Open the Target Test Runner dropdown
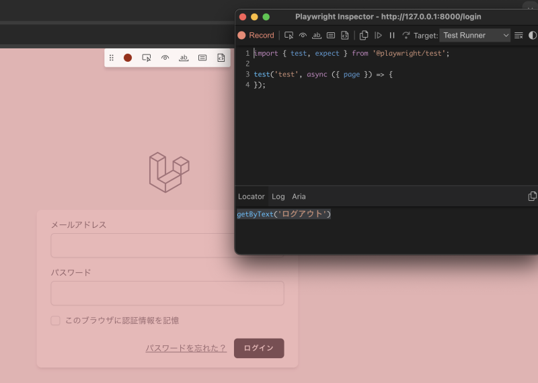This screenshot has width=538, height=383. 475,36
